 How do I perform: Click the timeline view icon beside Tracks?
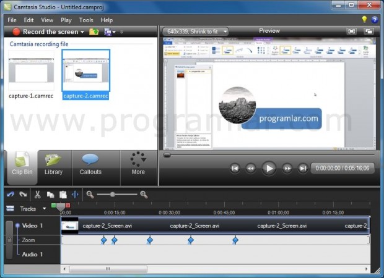pyautogui.click(x=10, y=208)
